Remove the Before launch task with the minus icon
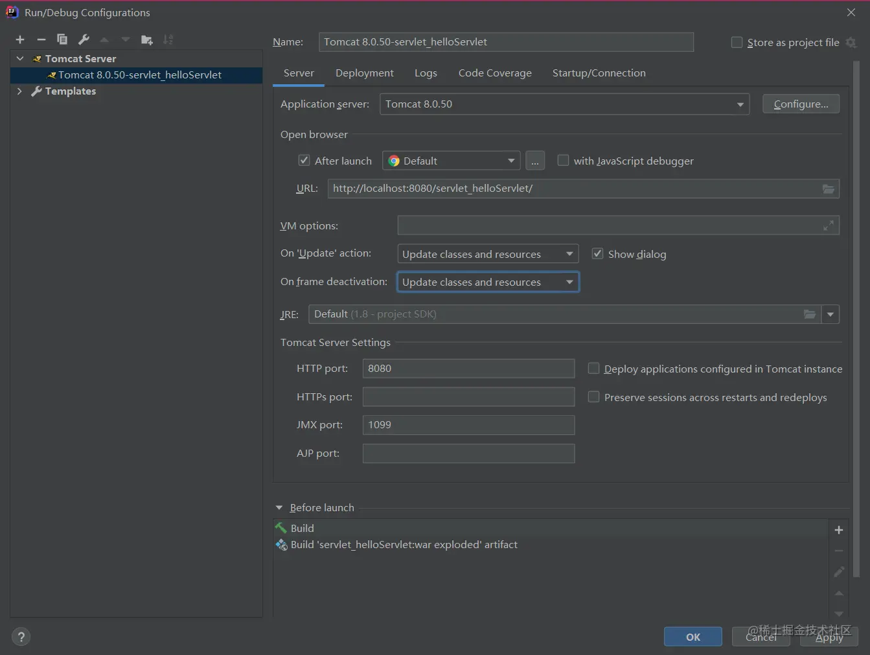The image size is (870, 655). (839, 551)
